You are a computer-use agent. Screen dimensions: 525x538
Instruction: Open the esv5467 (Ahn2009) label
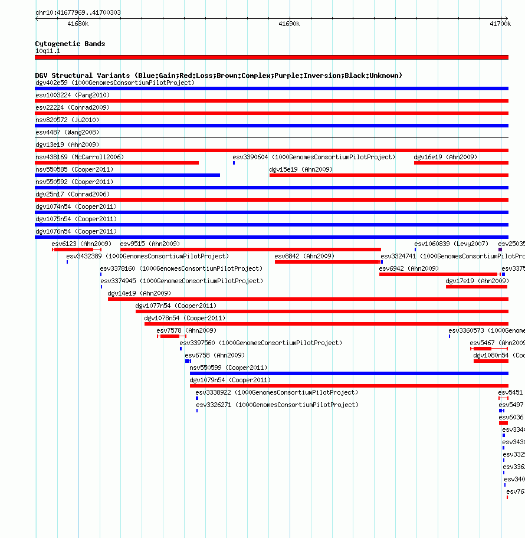pyautogui.click(x=497, y=342)
